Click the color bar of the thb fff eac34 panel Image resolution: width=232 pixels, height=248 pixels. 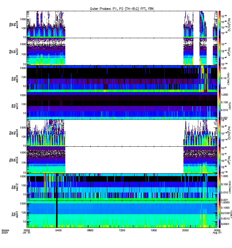[x=220, y=24]
